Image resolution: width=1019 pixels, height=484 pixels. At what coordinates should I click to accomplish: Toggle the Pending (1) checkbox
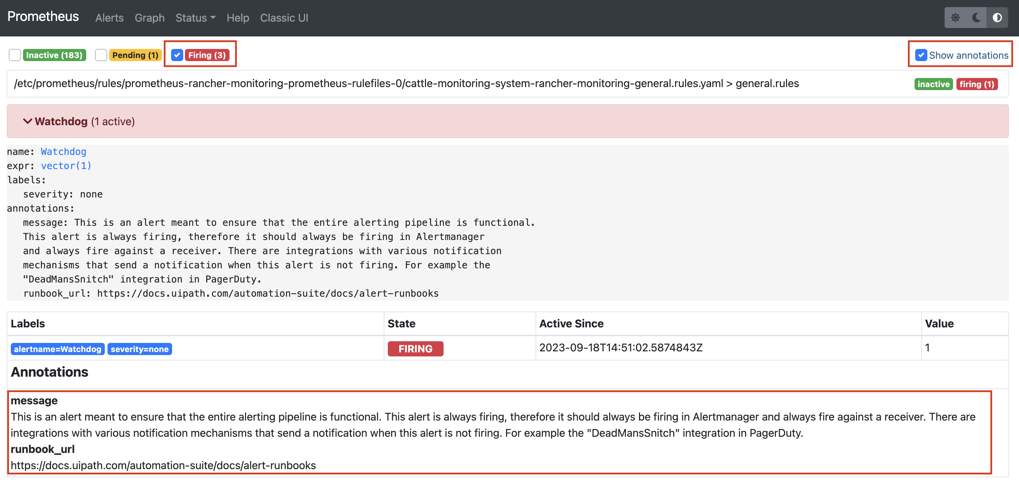tap(101, 55)
